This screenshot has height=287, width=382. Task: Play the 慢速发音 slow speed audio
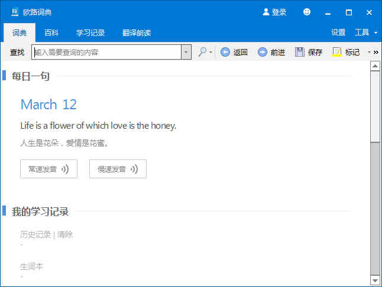(x=118, y=169)
